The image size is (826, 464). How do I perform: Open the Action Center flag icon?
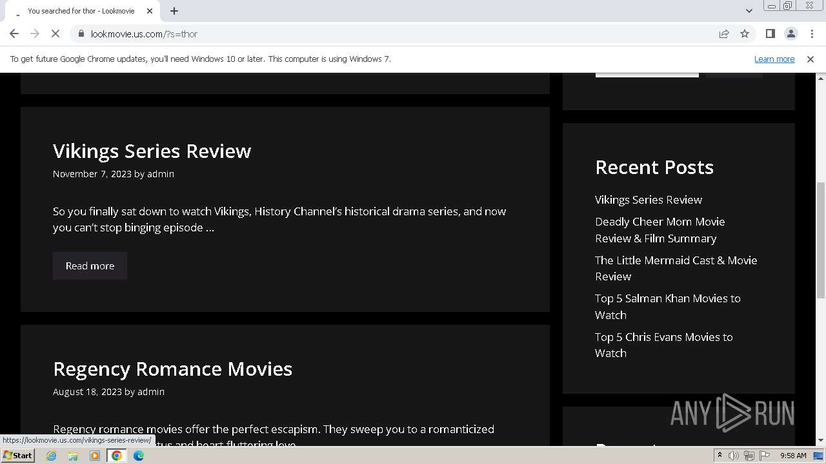point(765,456)
